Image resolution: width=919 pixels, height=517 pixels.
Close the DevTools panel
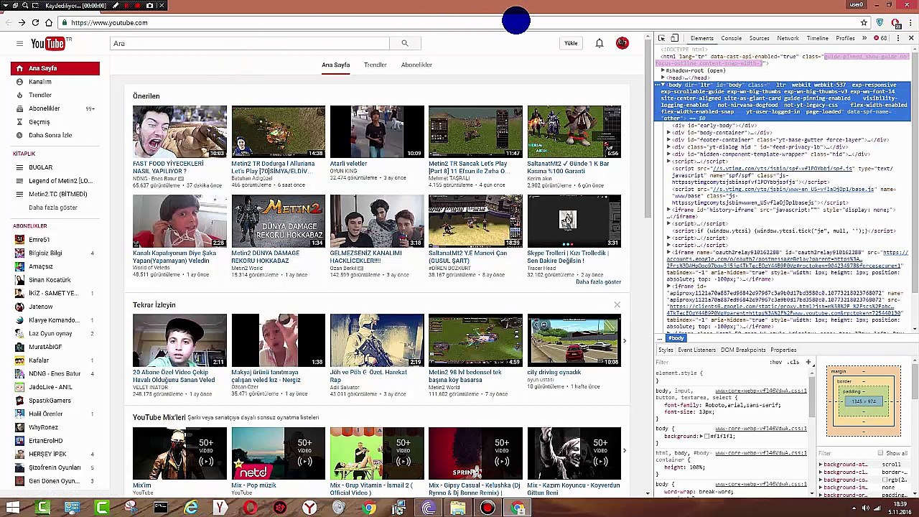coord(911,38)
